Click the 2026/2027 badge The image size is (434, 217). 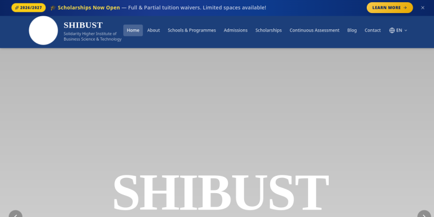29,8
